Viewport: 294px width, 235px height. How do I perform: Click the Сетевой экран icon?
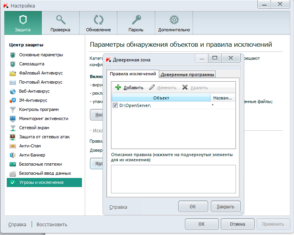[x=13, y=128]
